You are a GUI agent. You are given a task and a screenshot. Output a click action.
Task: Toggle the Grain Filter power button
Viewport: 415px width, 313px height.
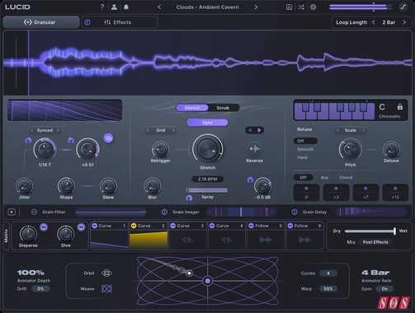34,212
